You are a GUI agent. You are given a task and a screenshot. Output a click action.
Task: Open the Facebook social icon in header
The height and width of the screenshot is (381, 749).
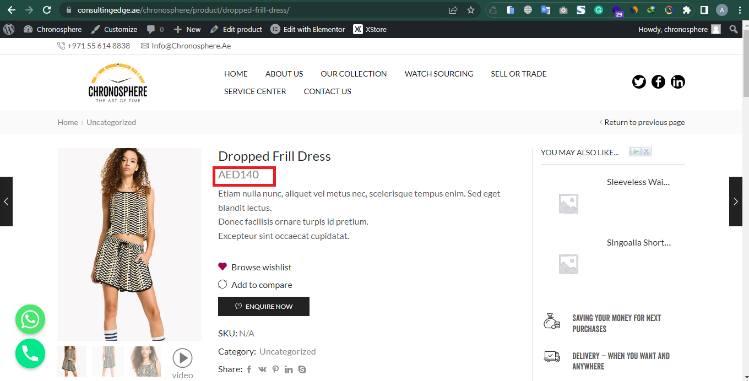click(x=658, y=82)
